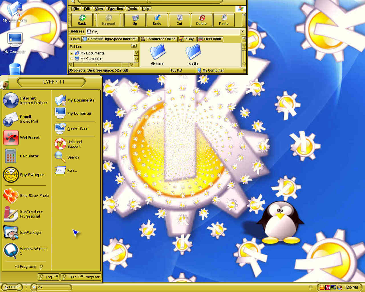Click the Cut scissors toolbar button
Screen dimensions: 365x292
[x=179, y=20]
